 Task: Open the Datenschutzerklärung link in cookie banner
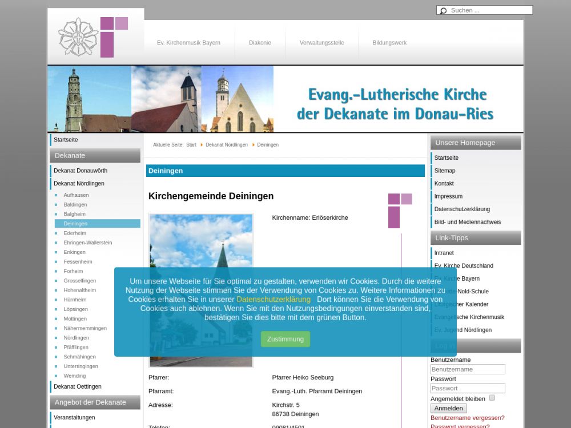[x=274, y=300]
